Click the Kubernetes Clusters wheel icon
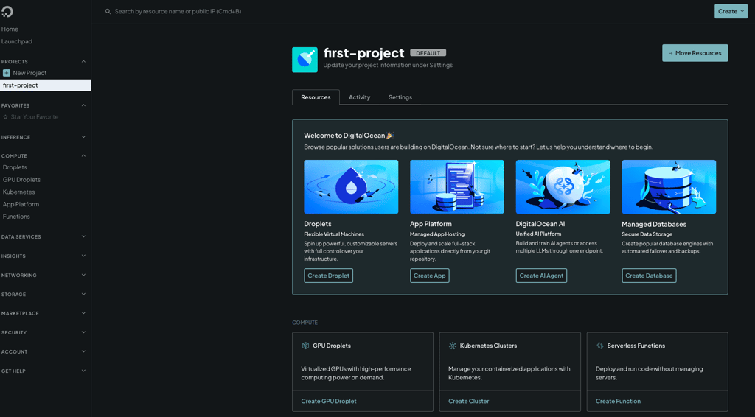Image resolution: width=755 pixels, height=417 pixels. pos(453,346)
